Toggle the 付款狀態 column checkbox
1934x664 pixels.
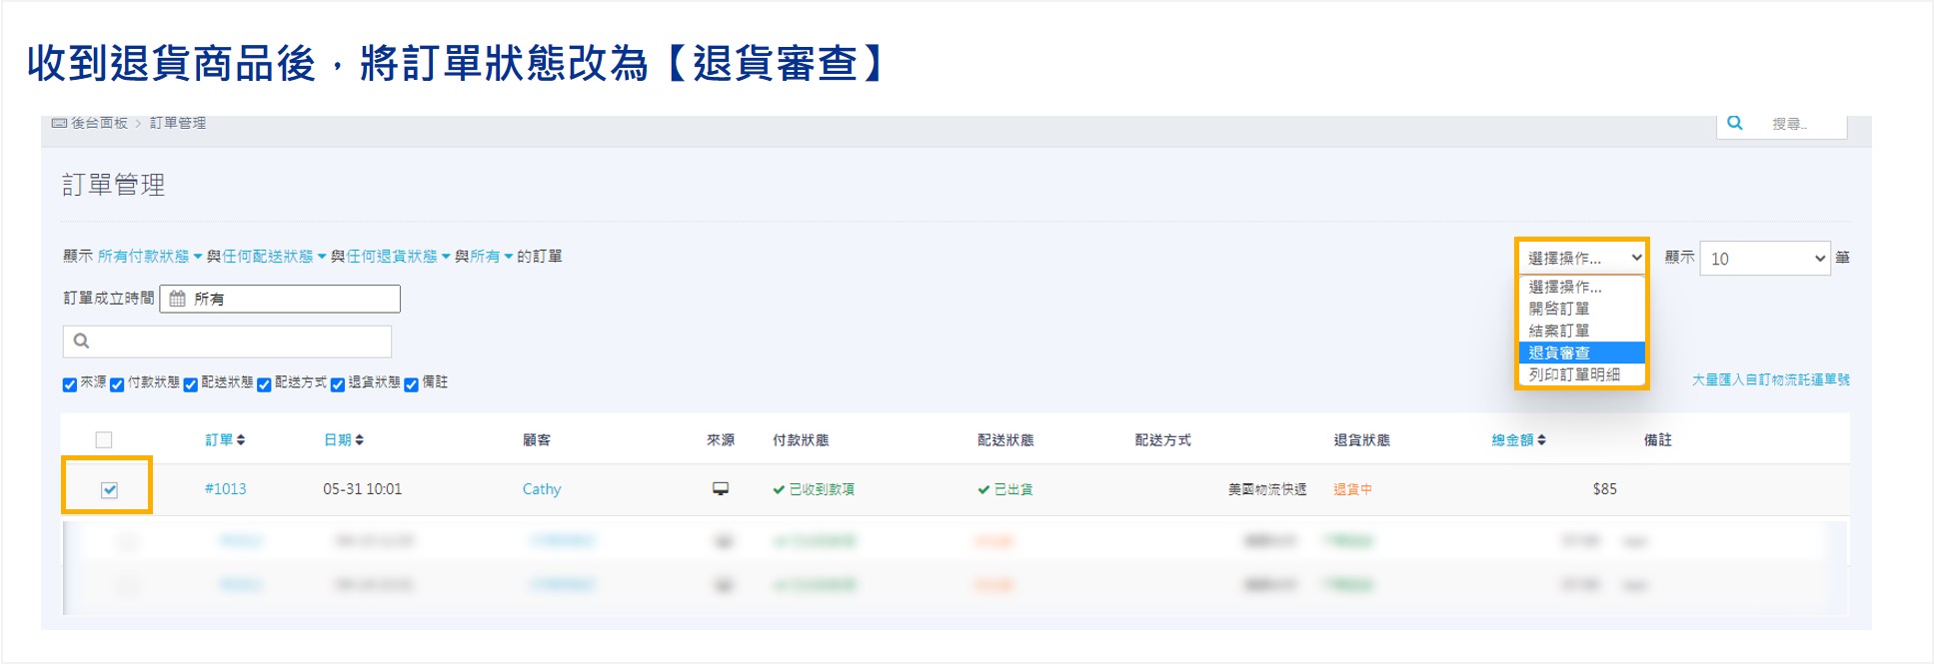click(117, 384)
